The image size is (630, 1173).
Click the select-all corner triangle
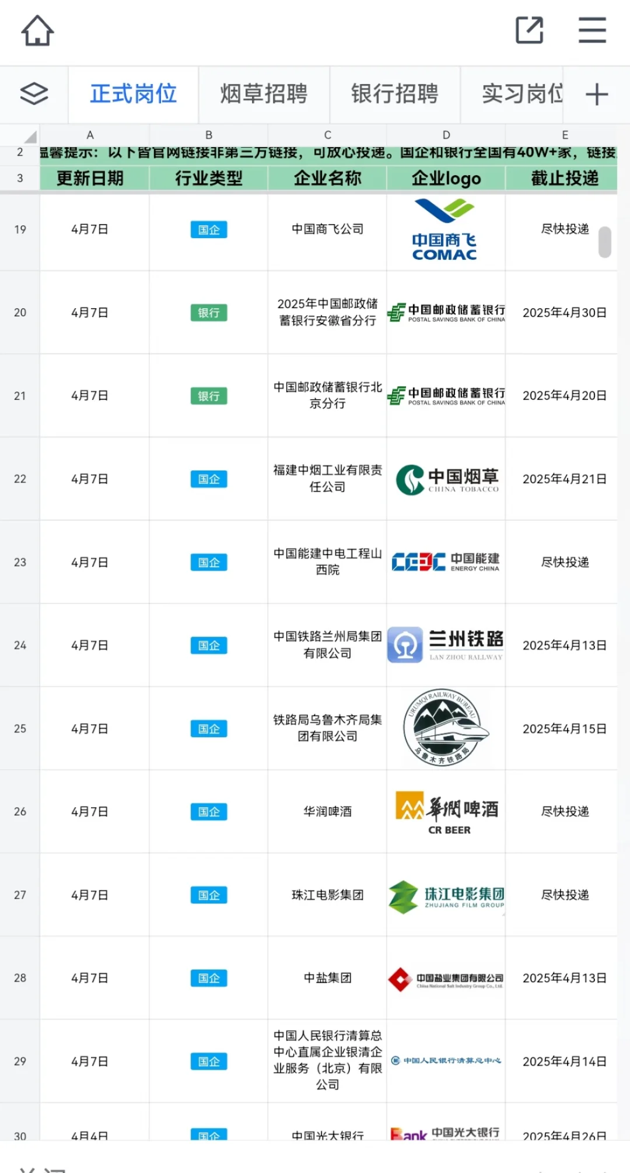(x=29, y=137)
